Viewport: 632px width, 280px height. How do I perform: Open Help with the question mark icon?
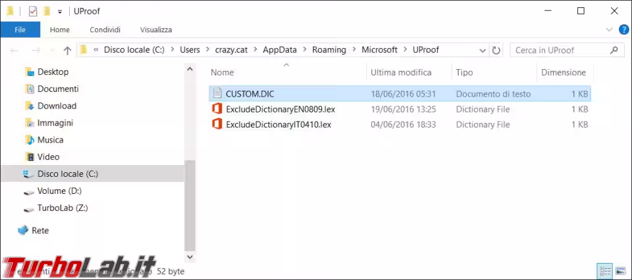pyautogui.click(x=624, y=30)
